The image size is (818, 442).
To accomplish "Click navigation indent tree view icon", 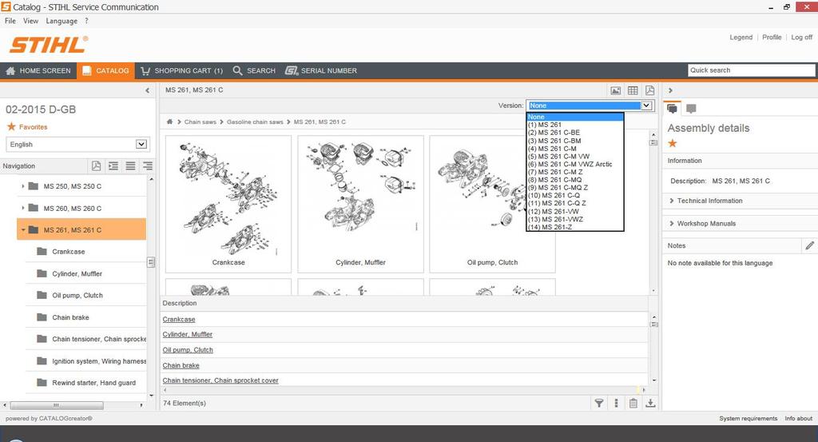I will point(113,166).
